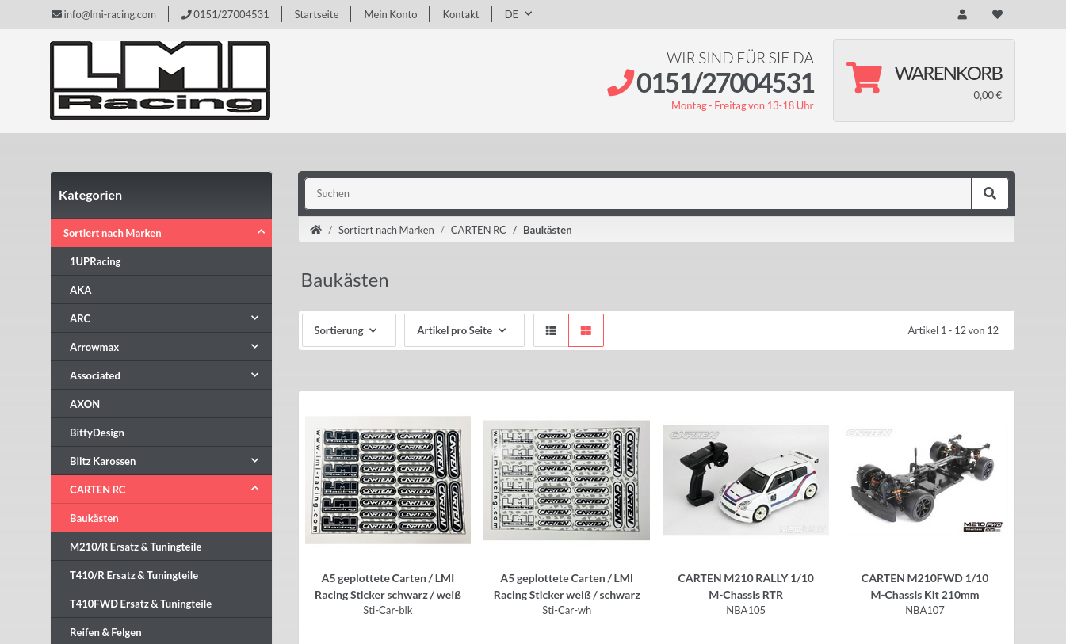Click the Associated category label
This screenshot has width=1066, height=644.
coord(95,375)
